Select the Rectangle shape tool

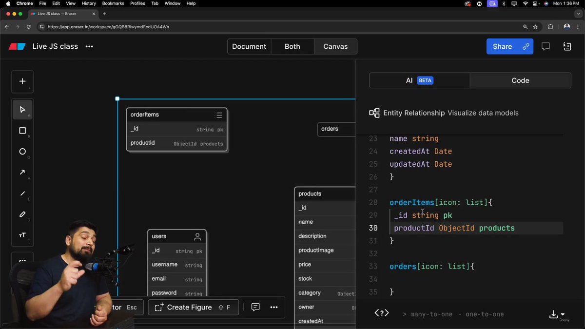click(x=22, y=131)
